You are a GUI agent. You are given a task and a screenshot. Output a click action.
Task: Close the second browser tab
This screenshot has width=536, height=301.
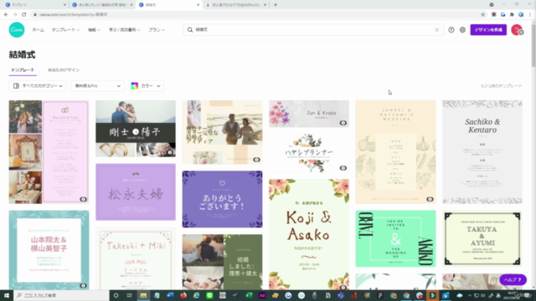[131, 5]
